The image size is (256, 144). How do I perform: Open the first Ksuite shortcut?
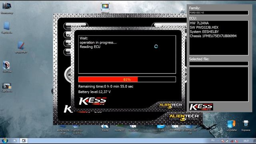point(105,128)
